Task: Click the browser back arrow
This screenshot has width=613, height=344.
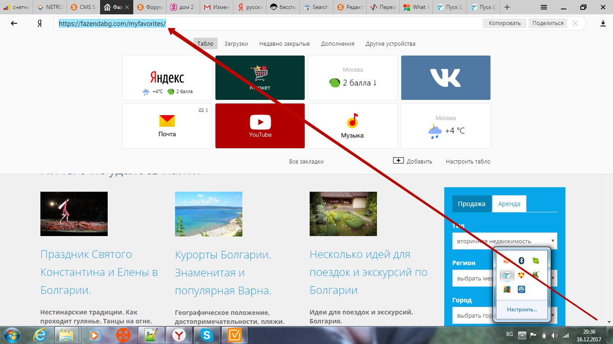Action: [14, 23]
